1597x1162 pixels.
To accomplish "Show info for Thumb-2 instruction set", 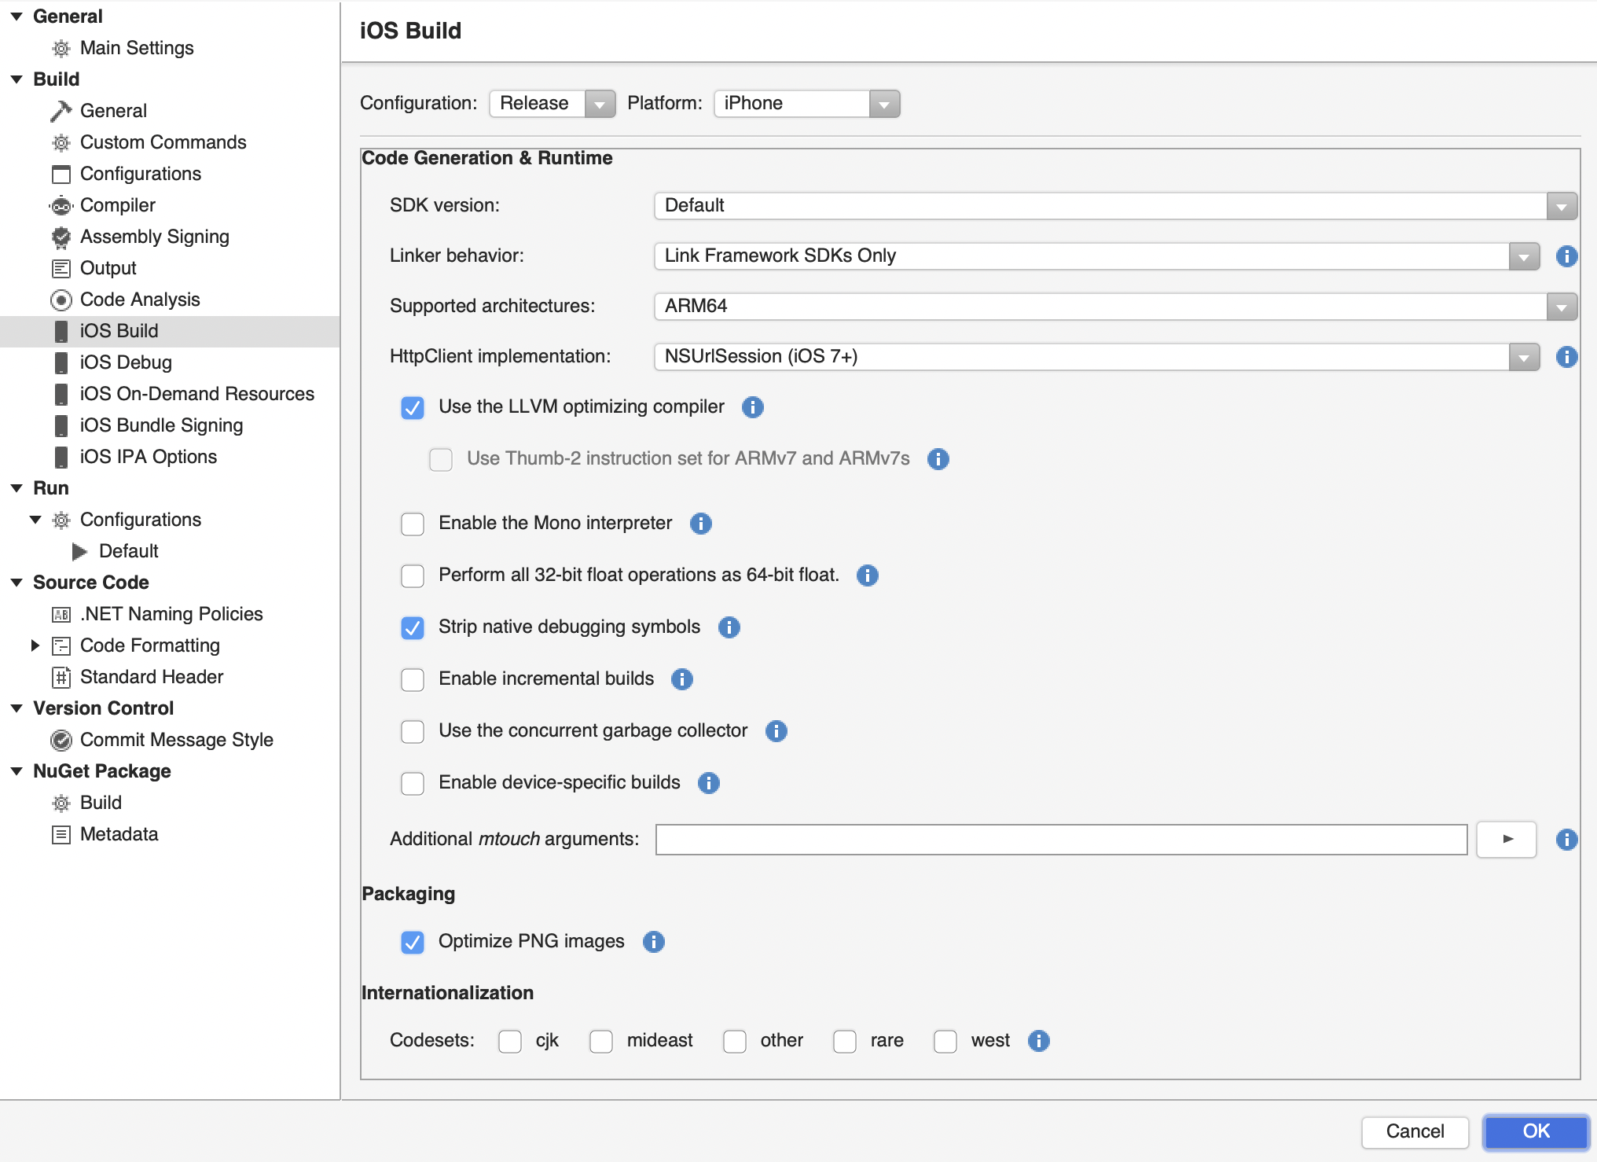I will [938, 459].
